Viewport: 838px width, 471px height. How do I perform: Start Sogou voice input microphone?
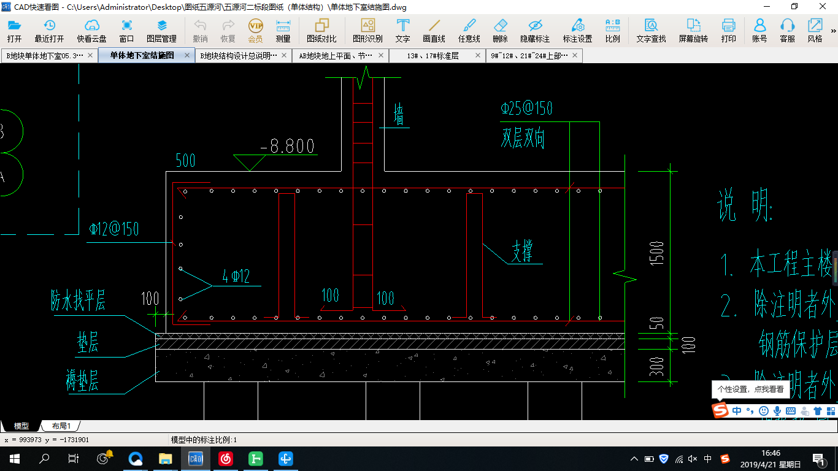click(777, 410)
